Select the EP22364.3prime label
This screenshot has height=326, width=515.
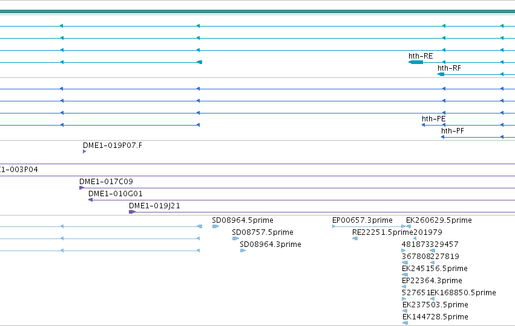pos(432,281)
